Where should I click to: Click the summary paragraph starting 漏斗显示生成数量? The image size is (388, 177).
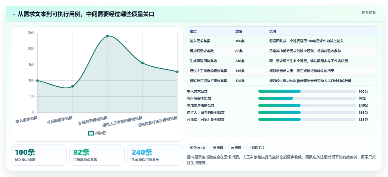282,160
